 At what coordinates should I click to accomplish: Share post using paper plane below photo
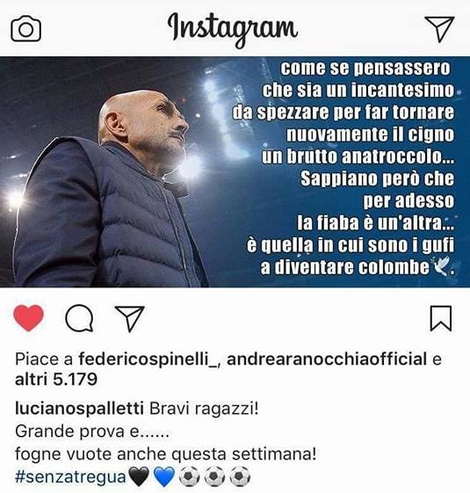coord(130,318)
